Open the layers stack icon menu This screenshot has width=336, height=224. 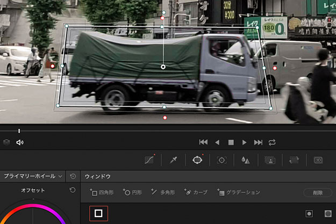click(x=6, y=142)
